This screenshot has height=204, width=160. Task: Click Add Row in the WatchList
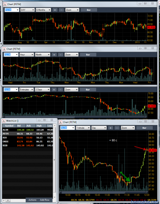click(x=45, y=200)
